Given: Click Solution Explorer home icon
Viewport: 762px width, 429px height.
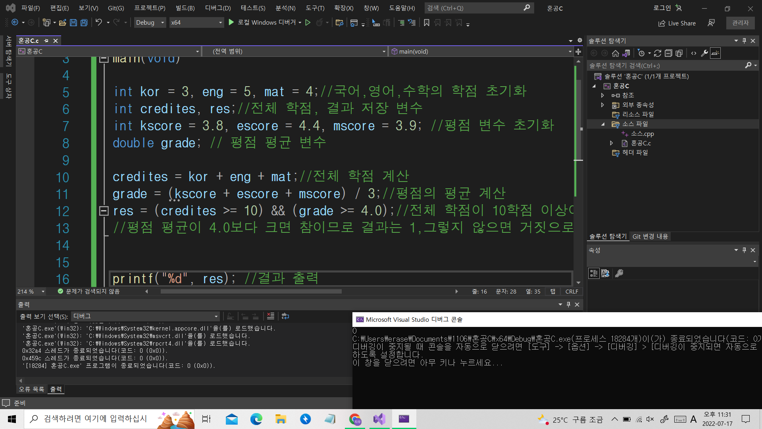Looking at the screenshot, I should click(x=615, y=53).
